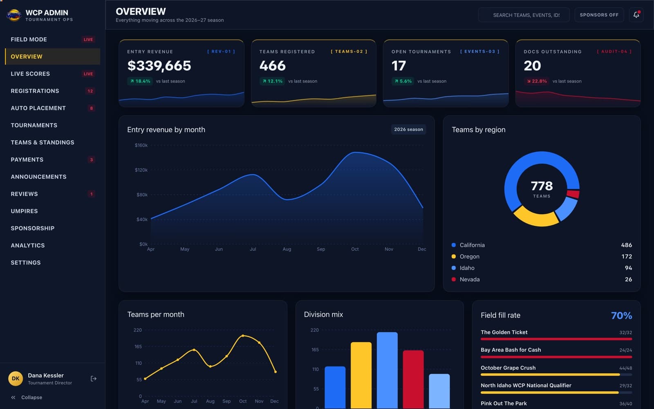Screen dimensions: 654x409
Task: Click the TEAMS-02 tag link
Action: coord(349,52)
